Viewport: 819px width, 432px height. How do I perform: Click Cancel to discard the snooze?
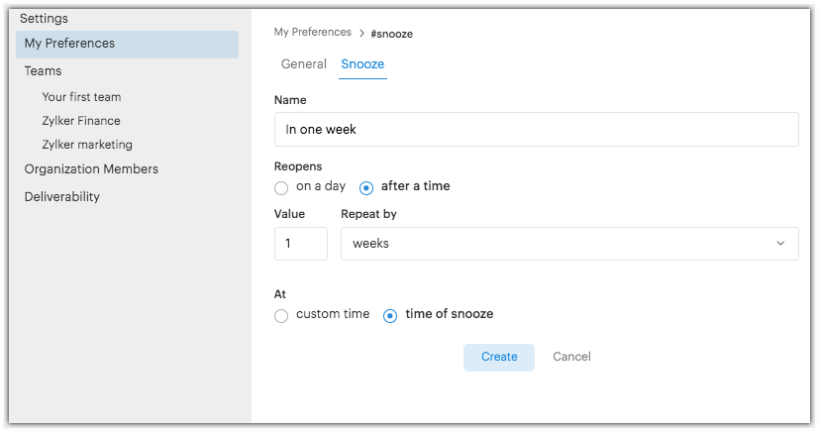[571, 357]
